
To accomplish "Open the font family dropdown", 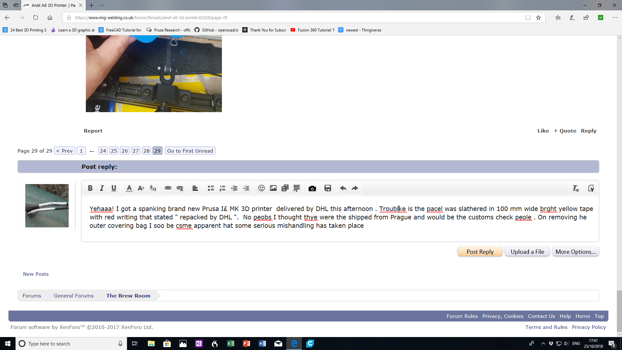I will tap(153, 188).
